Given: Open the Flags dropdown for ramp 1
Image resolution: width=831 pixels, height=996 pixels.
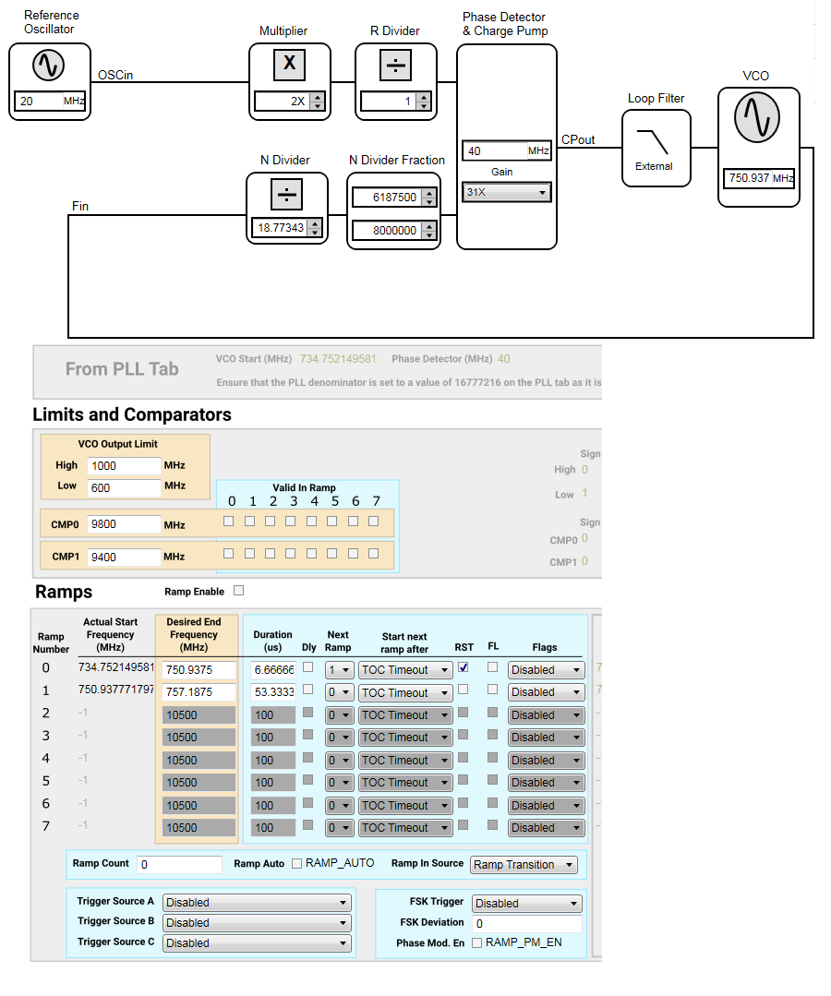Looking at the screenshot, I should coord(546,692).
